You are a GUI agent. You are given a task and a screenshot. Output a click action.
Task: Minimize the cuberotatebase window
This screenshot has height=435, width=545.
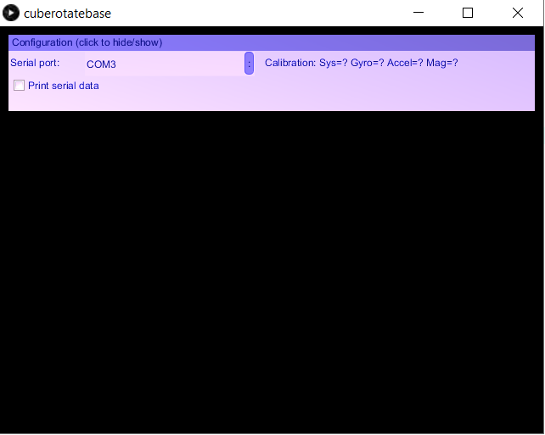tap(418, 13)
